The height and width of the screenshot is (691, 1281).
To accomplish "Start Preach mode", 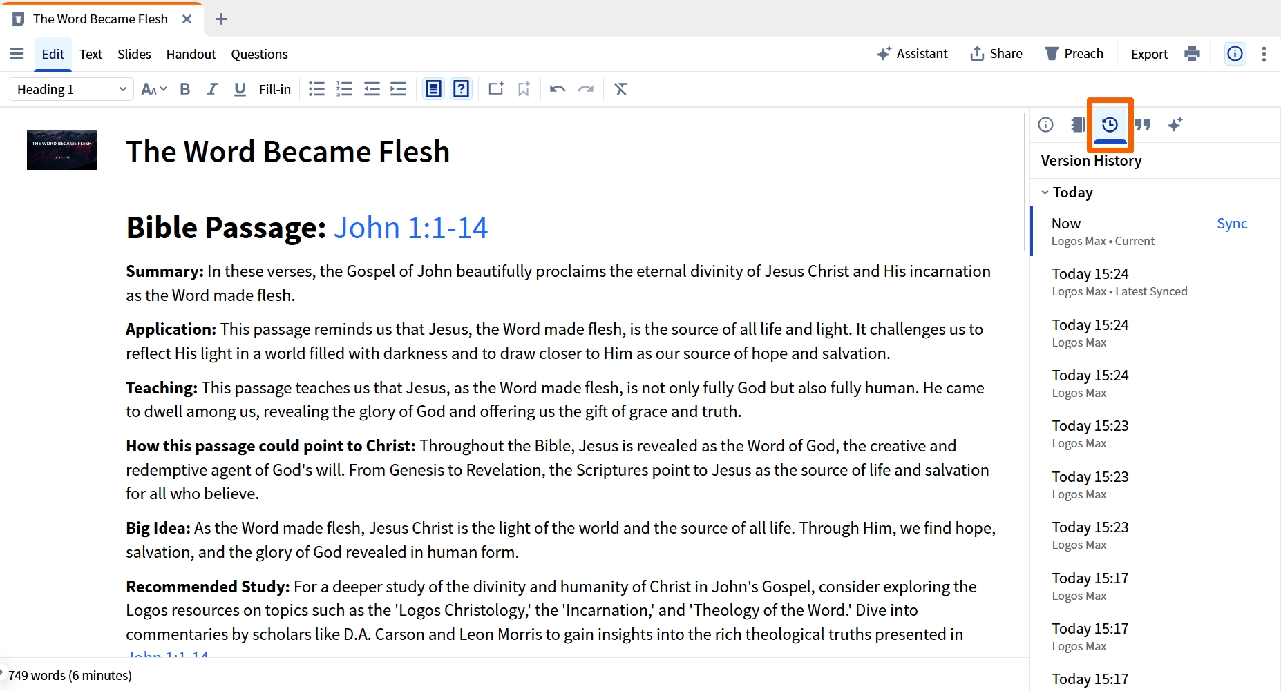I will click(x=1074, y=54).
